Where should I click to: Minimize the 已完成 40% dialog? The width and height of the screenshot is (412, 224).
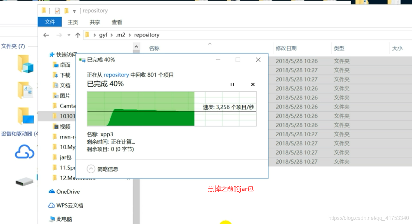[218, 60]
